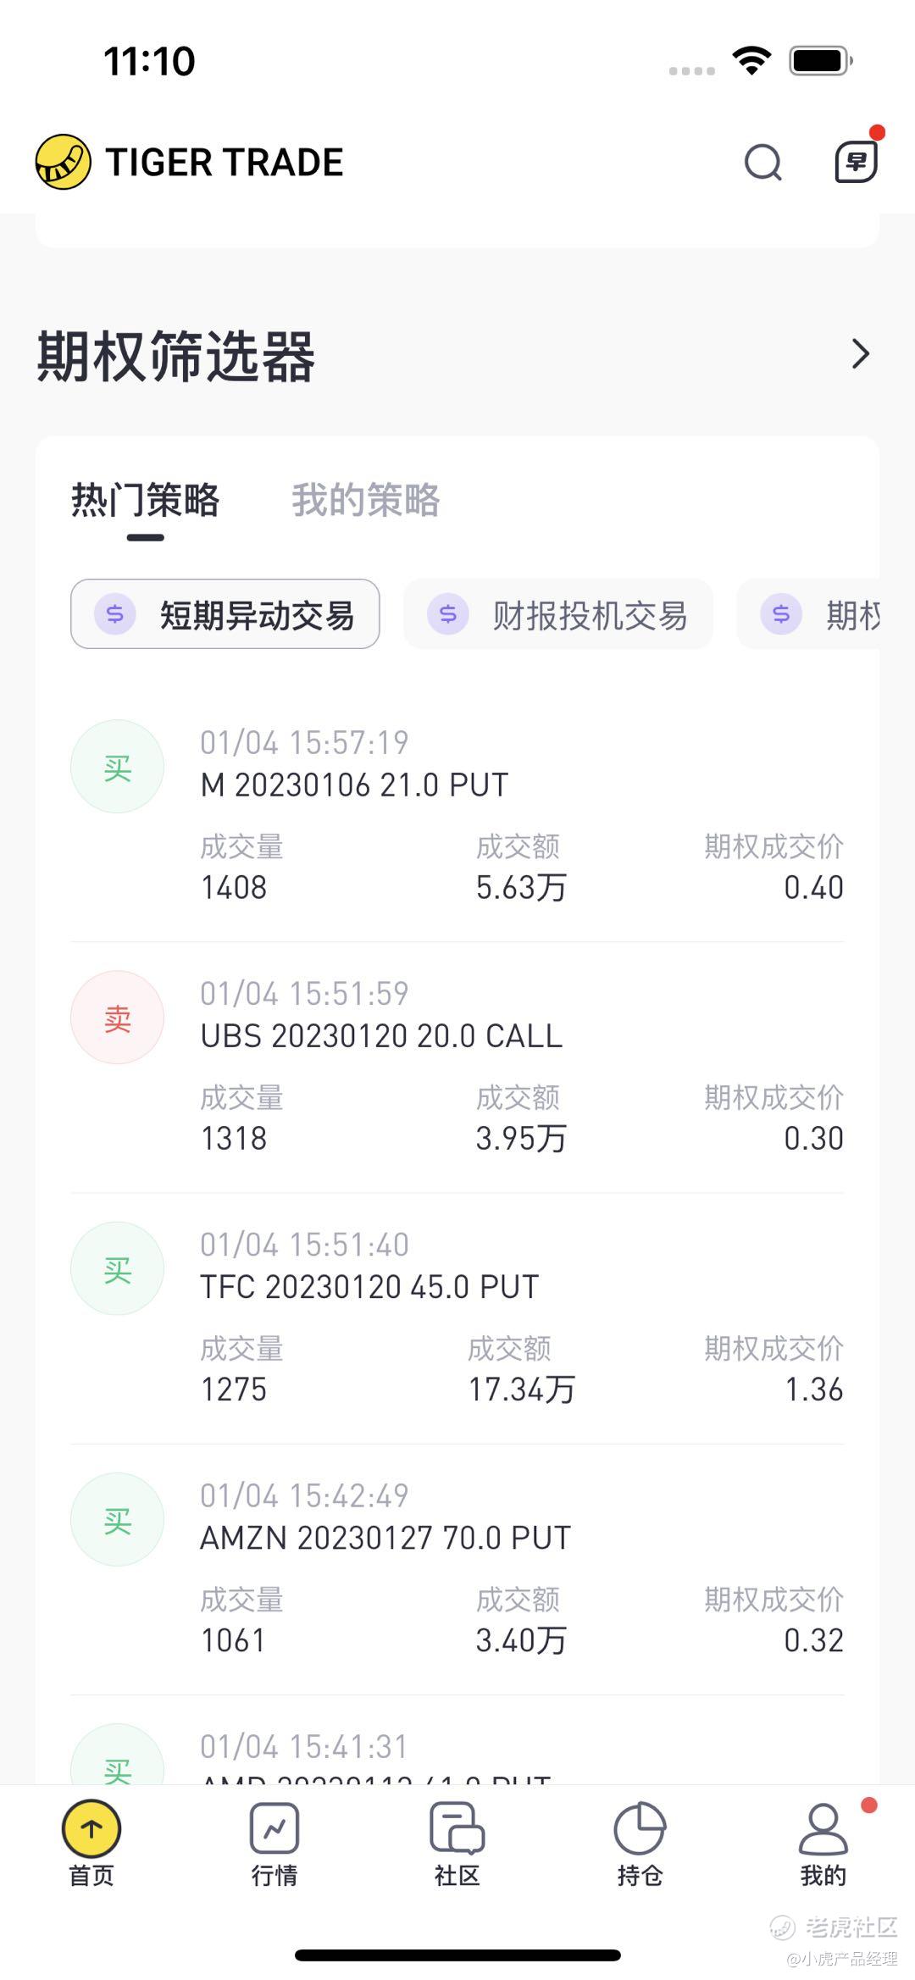Open the 我的 profile tab icon
Screen dimensions: 915x1980
tap(823, 1830)
